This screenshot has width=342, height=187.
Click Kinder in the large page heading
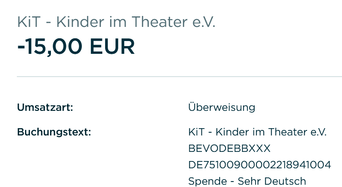tap(78, 21)
